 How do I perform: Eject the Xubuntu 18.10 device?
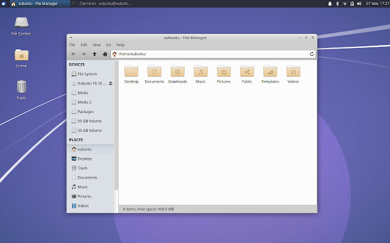(x=110, y=83)
